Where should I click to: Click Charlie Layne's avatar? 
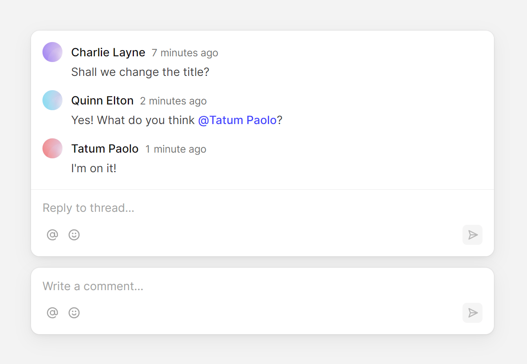(x=52, y=52)
